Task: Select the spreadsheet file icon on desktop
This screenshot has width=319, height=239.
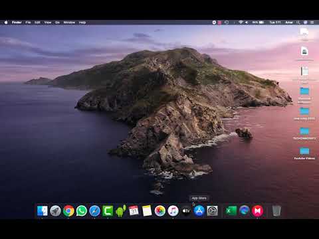Action: point(304,71)
